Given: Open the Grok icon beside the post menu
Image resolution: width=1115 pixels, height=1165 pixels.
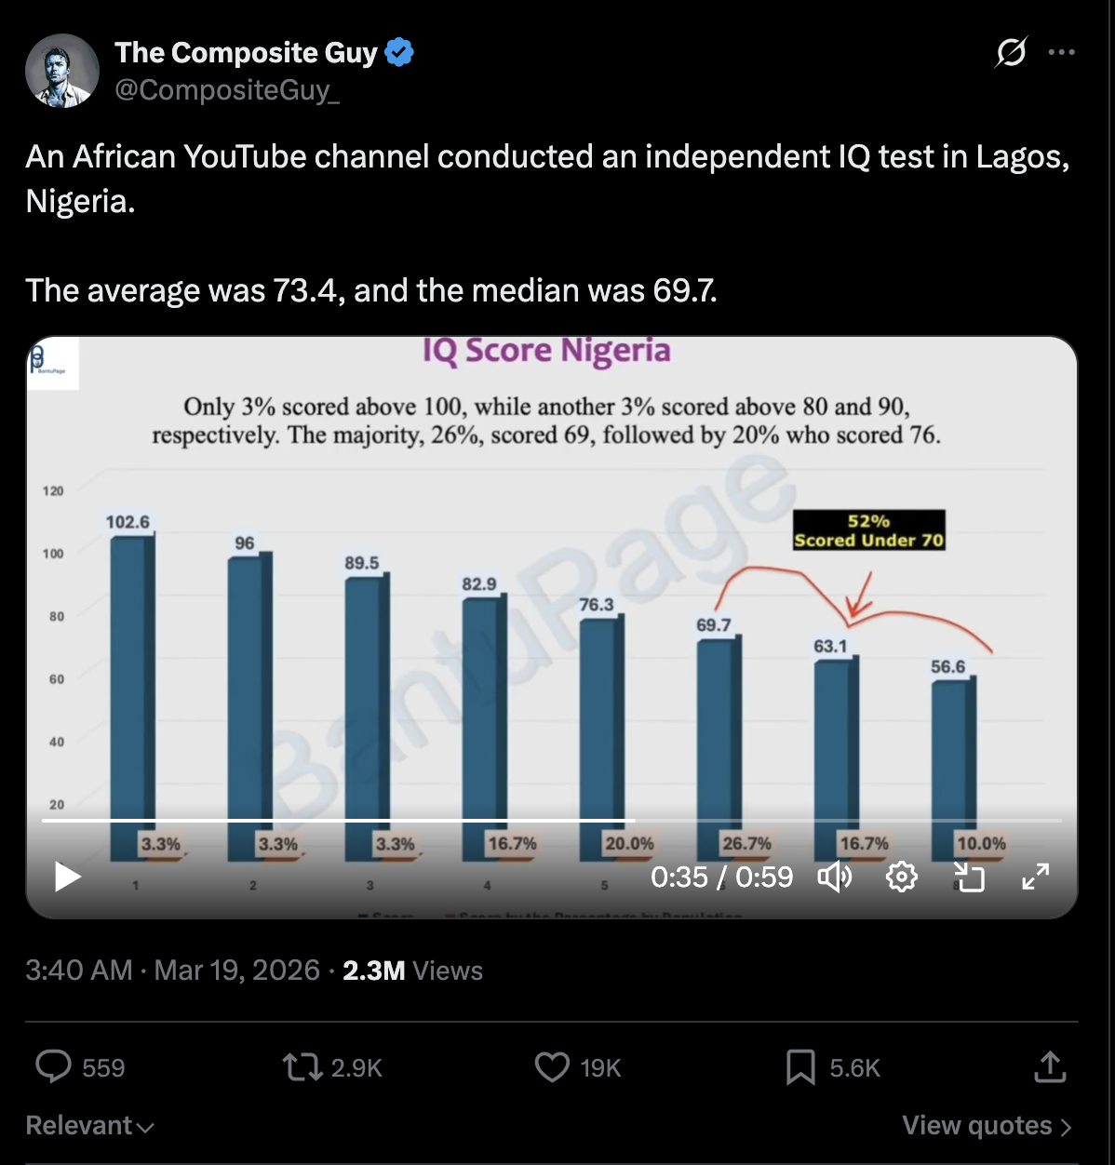Looking at the screenshot, I should (1011, 52).
